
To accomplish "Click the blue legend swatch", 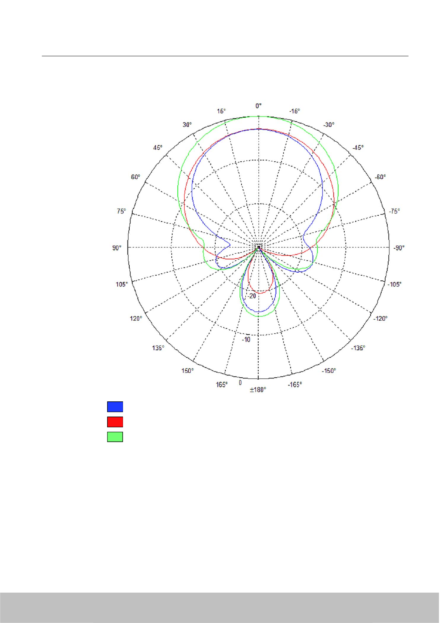I will coord(115,407).
